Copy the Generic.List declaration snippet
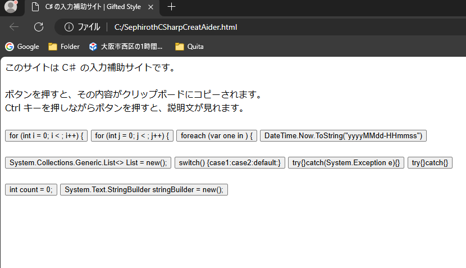Image resolution: width=466 pixels, height=268 pixels. (88, 163)
